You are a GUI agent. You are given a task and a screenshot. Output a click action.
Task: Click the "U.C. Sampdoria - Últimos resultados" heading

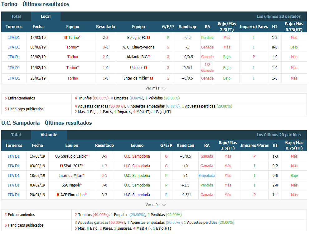[x=47, y=123]
